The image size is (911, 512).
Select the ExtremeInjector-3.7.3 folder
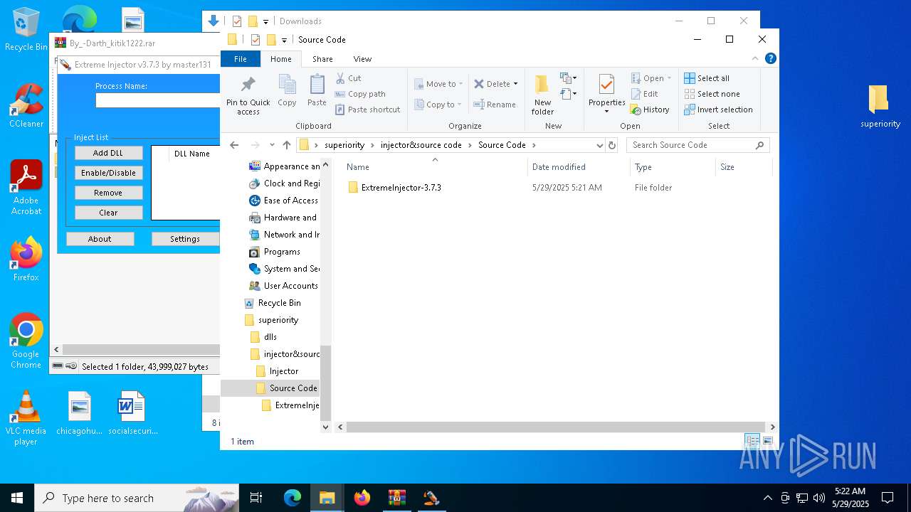point(401,188)
